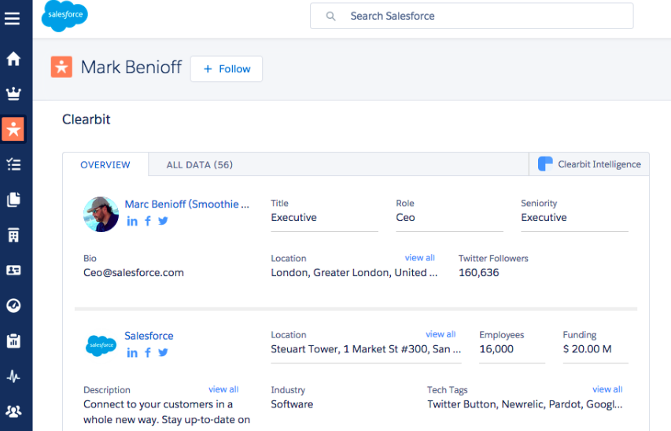The width and height of the screenshot is (671, 431).
Task: Click the Mark Benioff page title
Action: [x=131, y=67]
